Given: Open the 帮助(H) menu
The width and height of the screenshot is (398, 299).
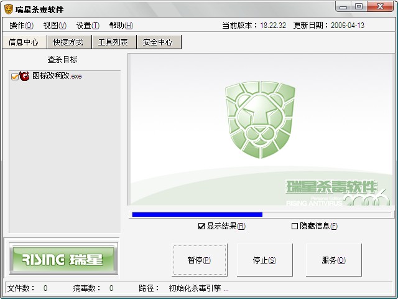Looking at the screenshot, I should [121, 26].
